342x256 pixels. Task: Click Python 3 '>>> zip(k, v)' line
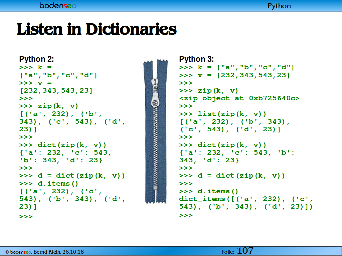[x=208, y=91]
